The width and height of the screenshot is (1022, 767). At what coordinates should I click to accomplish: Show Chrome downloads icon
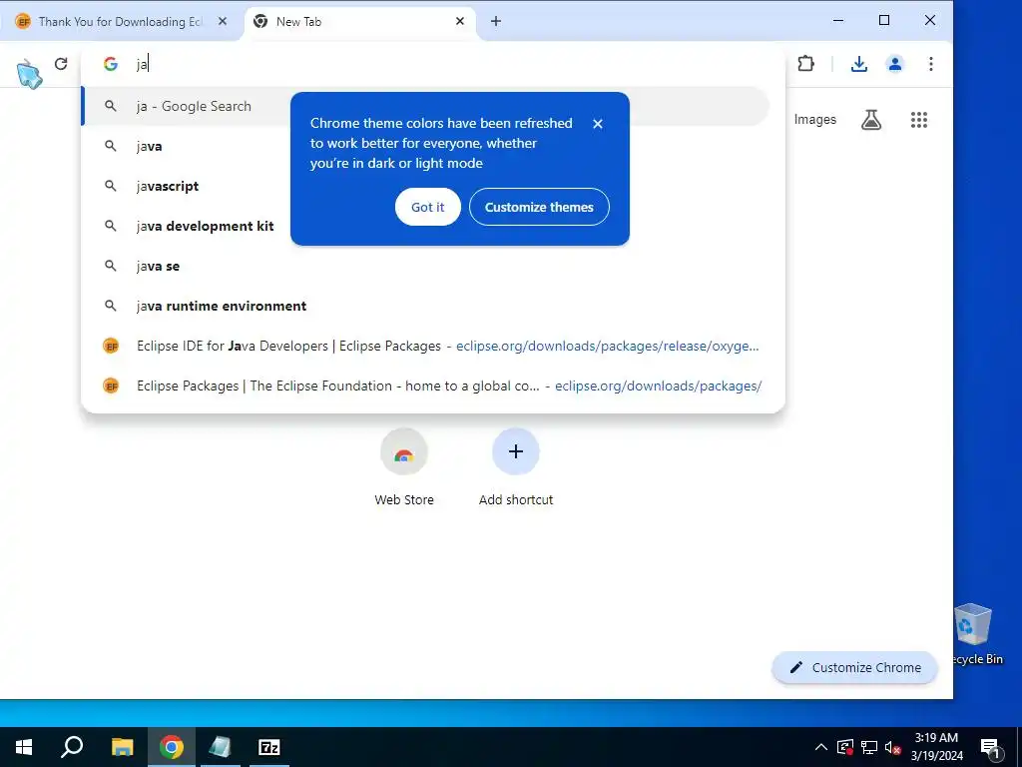[859, 63]
